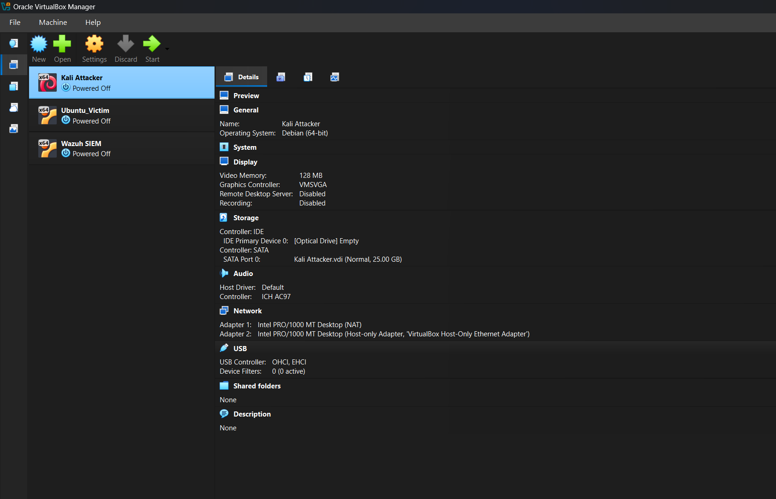Click the Shared folders folder icon
776x499 pixels.
point(224,386)
